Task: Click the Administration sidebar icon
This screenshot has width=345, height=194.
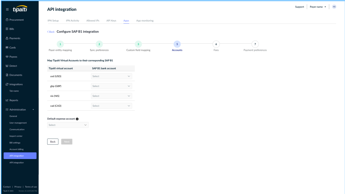Action: (7, 110)
